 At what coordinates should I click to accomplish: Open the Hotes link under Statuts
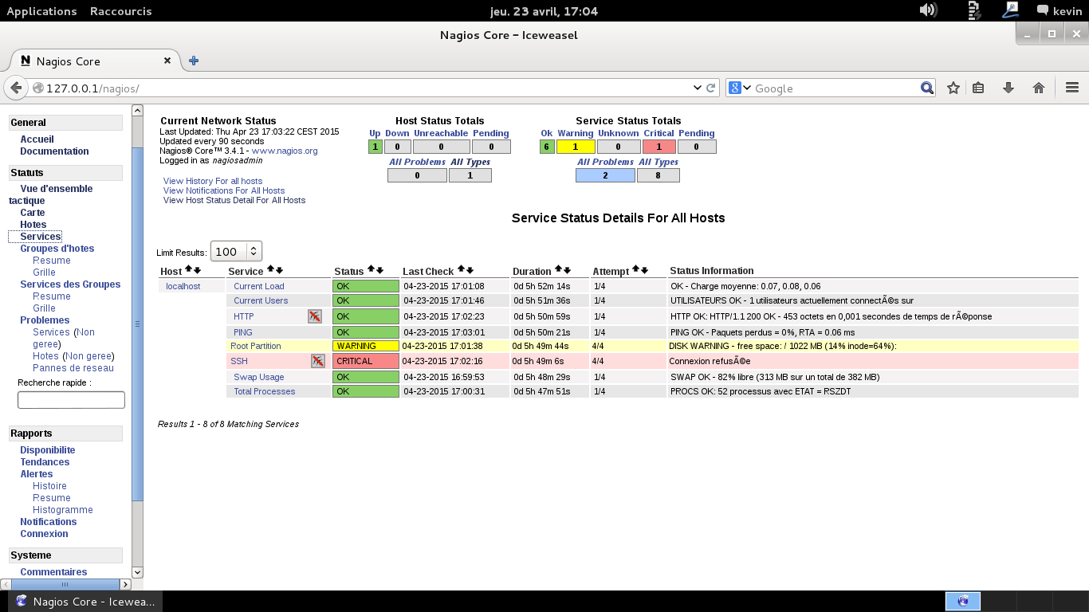tap(33, 225)
